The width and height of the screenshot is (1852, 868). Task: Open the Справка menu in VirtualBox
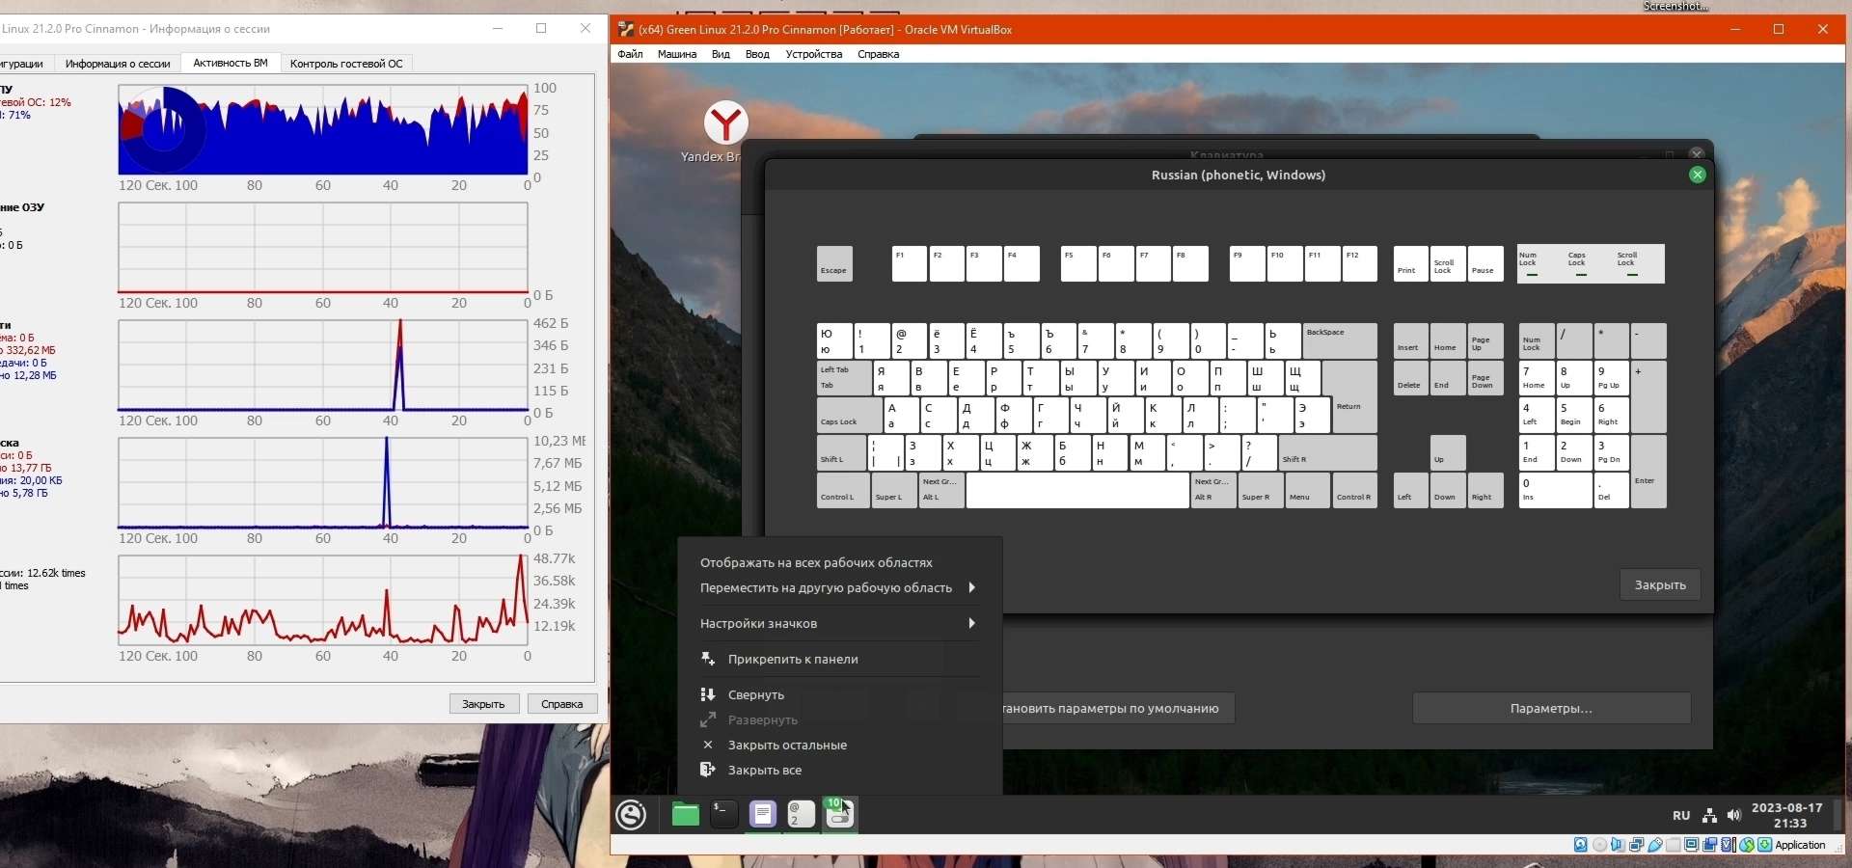878,54
